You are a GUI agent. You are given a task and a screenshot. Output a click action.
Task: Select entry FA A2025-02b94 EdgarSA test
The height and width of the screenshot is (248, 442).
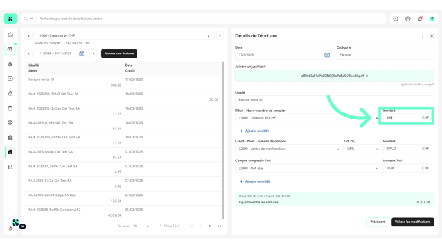click(x=123, y=198)
